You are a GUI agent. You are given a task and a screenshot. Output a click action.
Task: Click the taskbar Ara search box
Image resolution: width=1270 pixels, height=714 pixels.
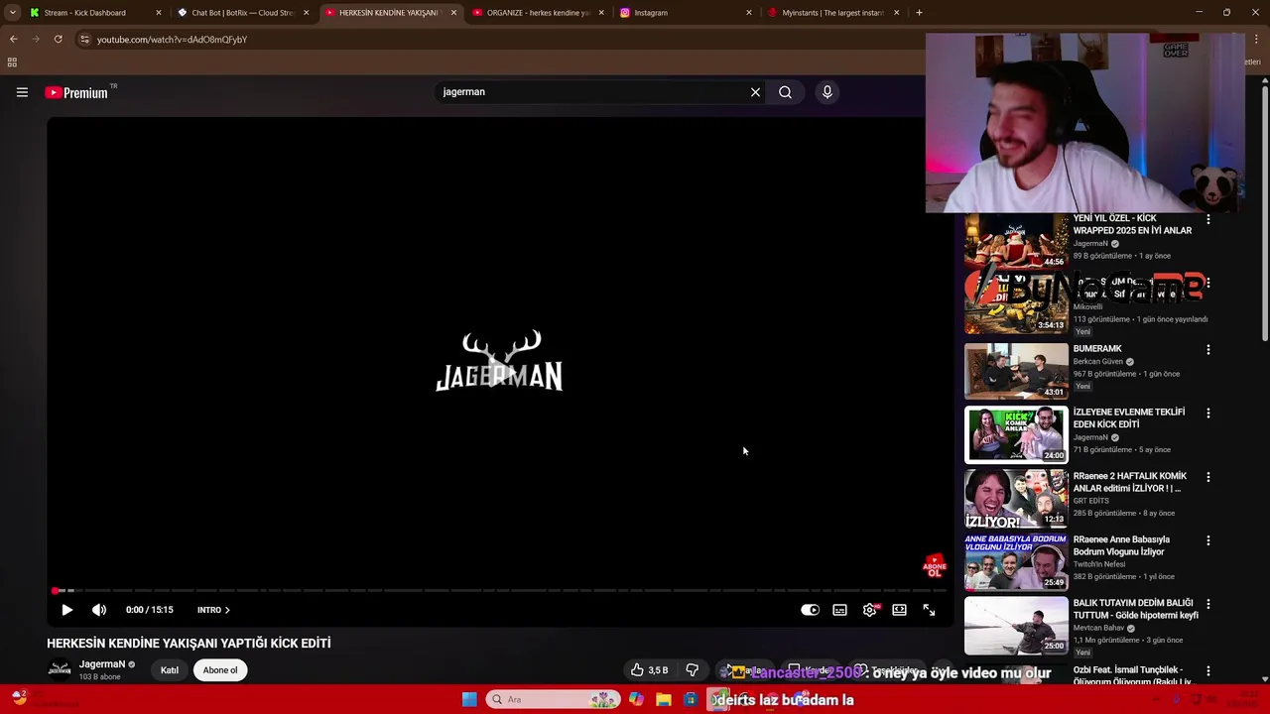tap(552, 699)
